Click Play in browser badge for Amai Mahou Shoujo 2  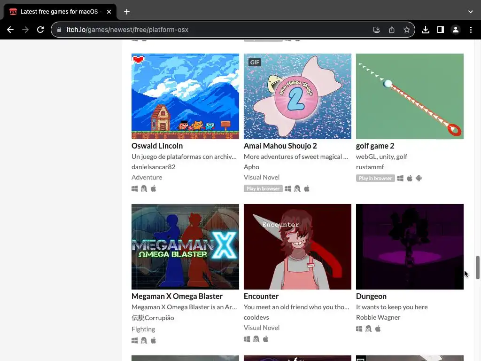(x=263, y=188)
